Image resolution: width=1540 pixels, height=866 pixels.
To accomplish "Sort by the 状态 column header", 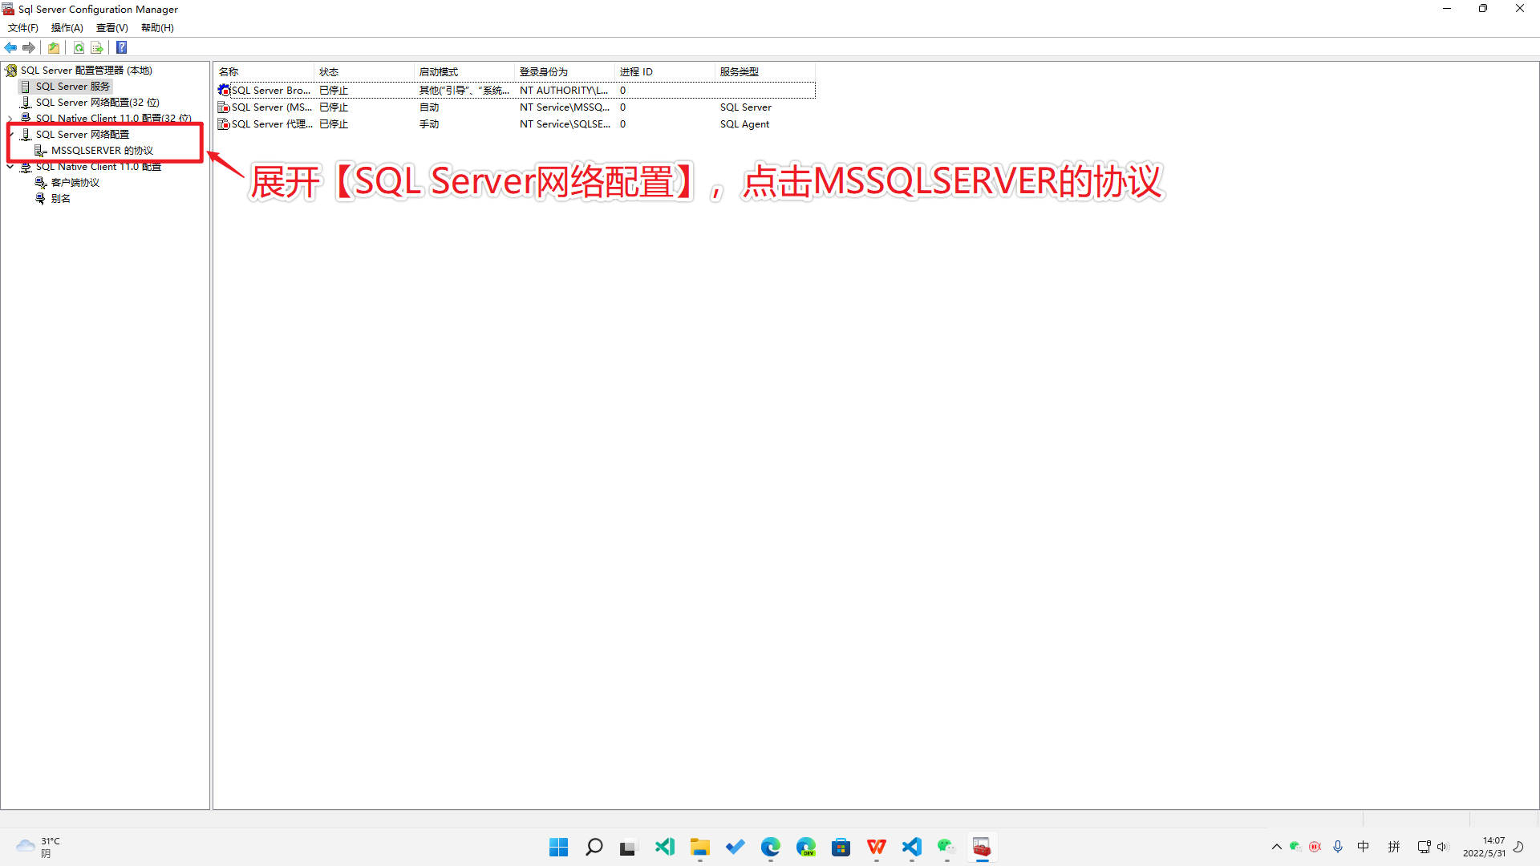I will click(x=364, y=71).
